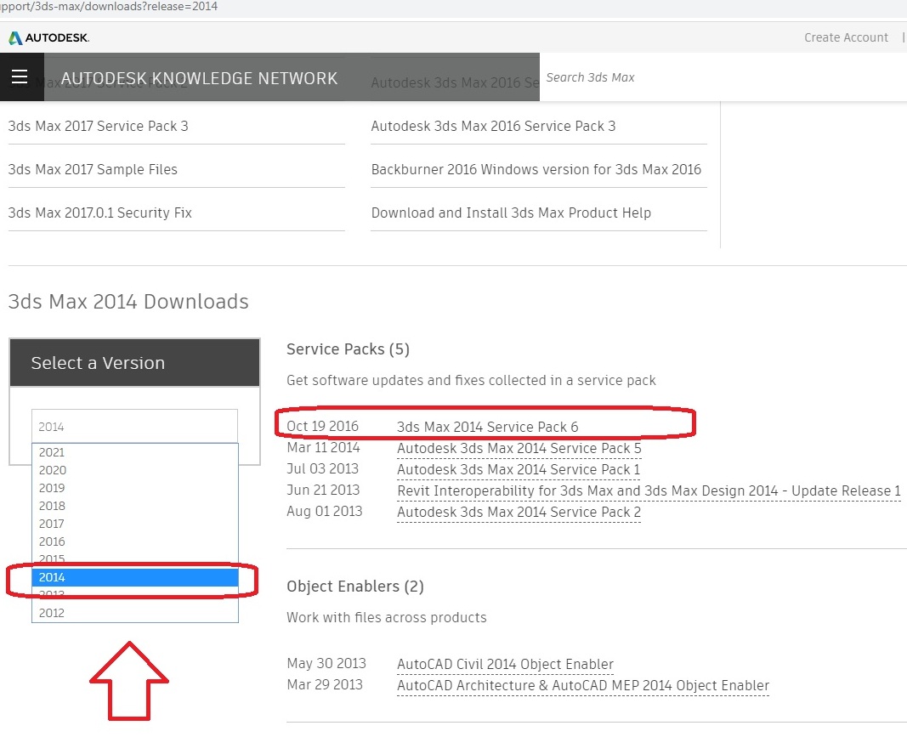Open the hamburger navigation menu
The height and width of the screenshot is (737, 907).
click(x=20, y=77)
